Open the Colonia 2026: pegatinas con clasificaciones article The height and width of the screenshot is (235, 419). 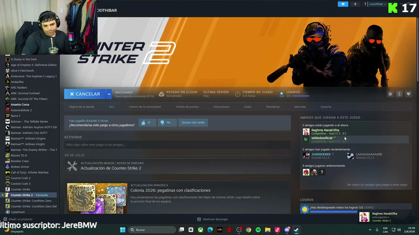[170, 190]
